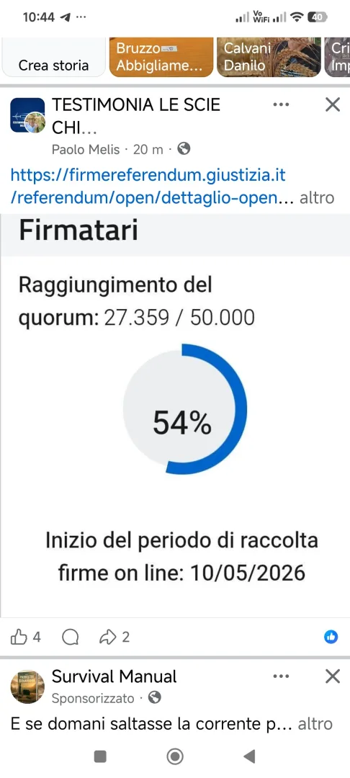Open Paolo Melis author name
This screenshot has width=350, height=778.
pyautogui.click(x=86, y=149)
